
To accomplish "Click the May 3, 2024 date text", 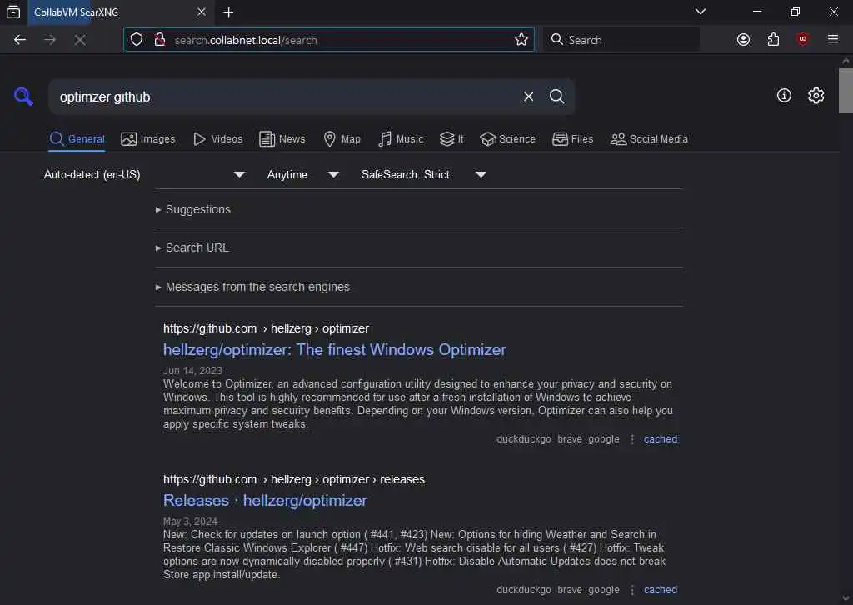I will [x=190, y=521].
